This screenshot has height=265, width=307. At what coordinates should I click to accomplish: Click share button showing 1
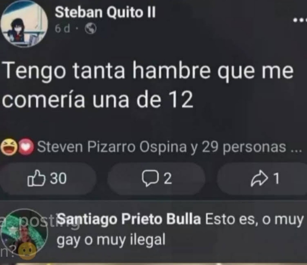pos(262,178)
